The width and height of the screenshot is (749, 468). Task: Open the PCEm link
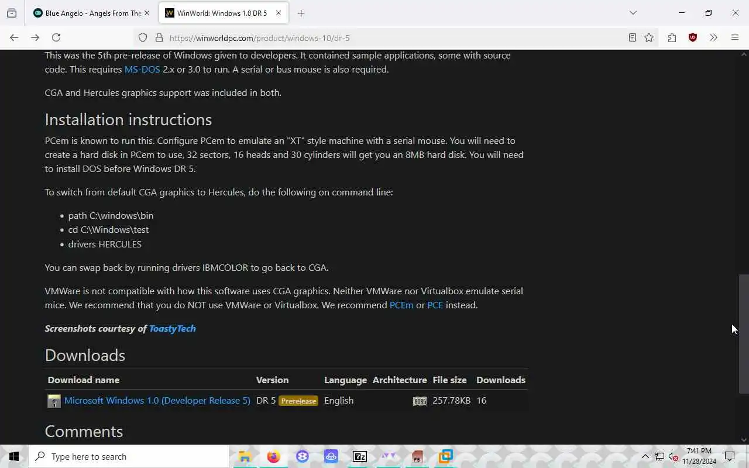pos(401,305)
